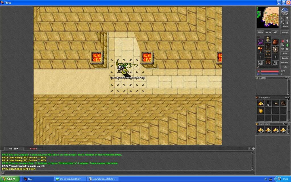Screen dimensions: 291x182
Task: Click the 'You advanced to magic level 5.' chat line
Action: point(24,166)
